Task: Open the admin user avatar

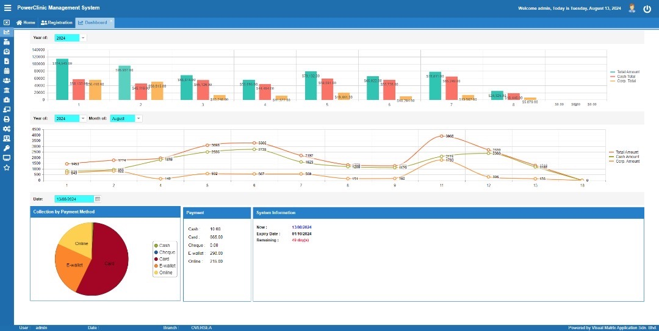Action: 632,8
